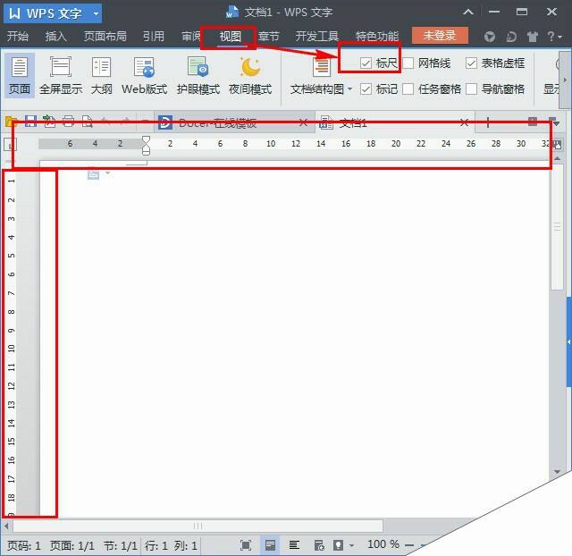The height and width of the screenshot is (556, 572).
Task: Open the 引用 ribbon tab
Action: point(153,36)
